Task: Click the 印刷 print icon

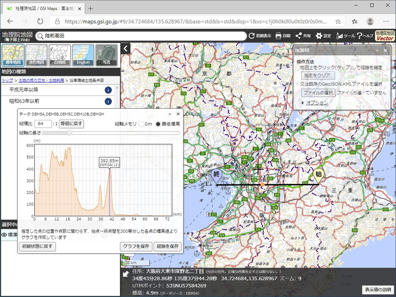Action: pos(283,36)
